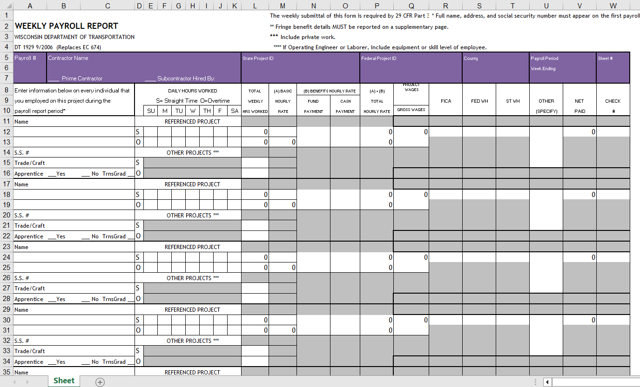The height and width of the screenshot is (387, 640).
Task: Click the 'Prime Contractor' blank option
Action: [75, 79]
